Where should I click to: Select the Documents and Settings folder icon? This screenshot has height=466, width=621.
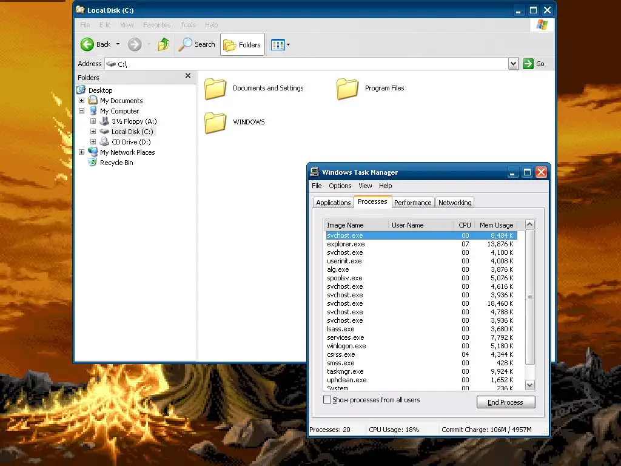(215, 89)
